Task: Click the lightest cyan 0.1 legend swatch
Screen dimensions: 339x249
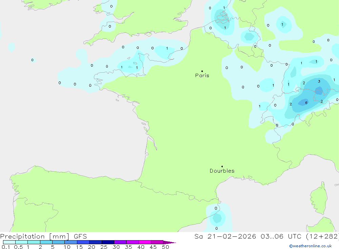Action: [x=9, y=242]
